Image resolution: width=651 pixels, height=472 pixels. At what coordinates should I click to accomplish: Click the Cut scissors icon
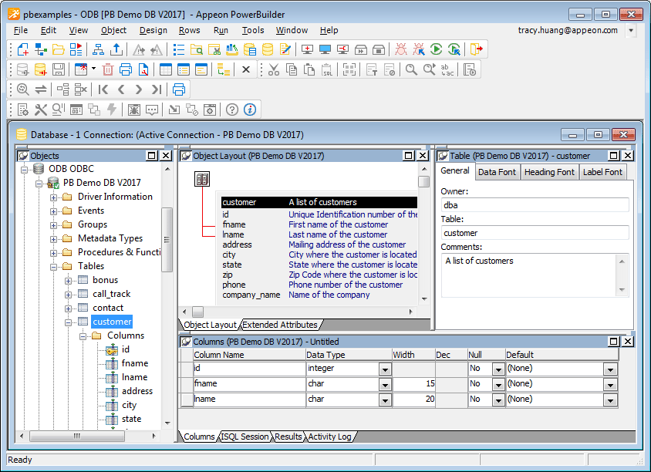pyautogui.click(x=273, y=69)
